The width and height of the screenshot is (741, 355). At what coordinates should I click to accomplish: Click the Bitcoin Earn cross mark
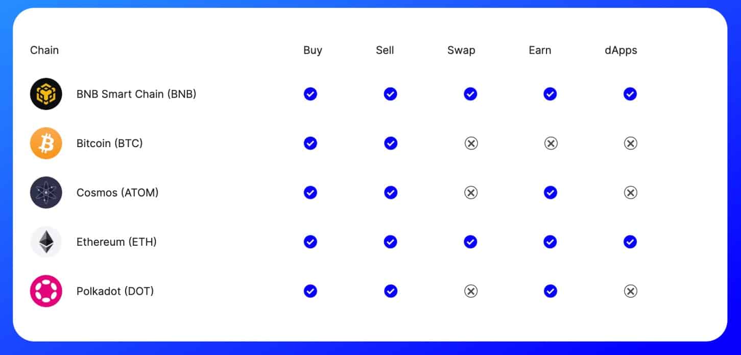coord(551,144)
